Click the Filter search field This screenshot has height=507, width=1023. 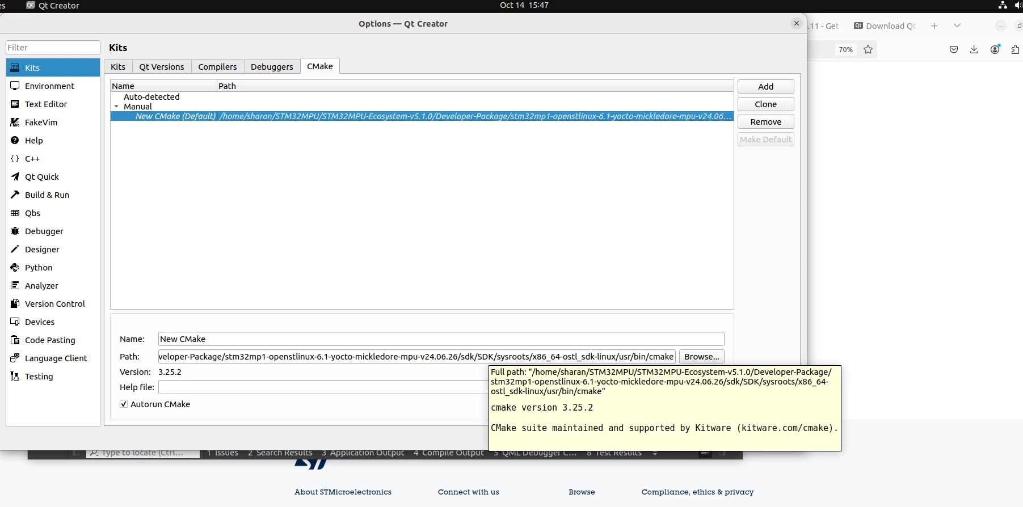(53, 48)
